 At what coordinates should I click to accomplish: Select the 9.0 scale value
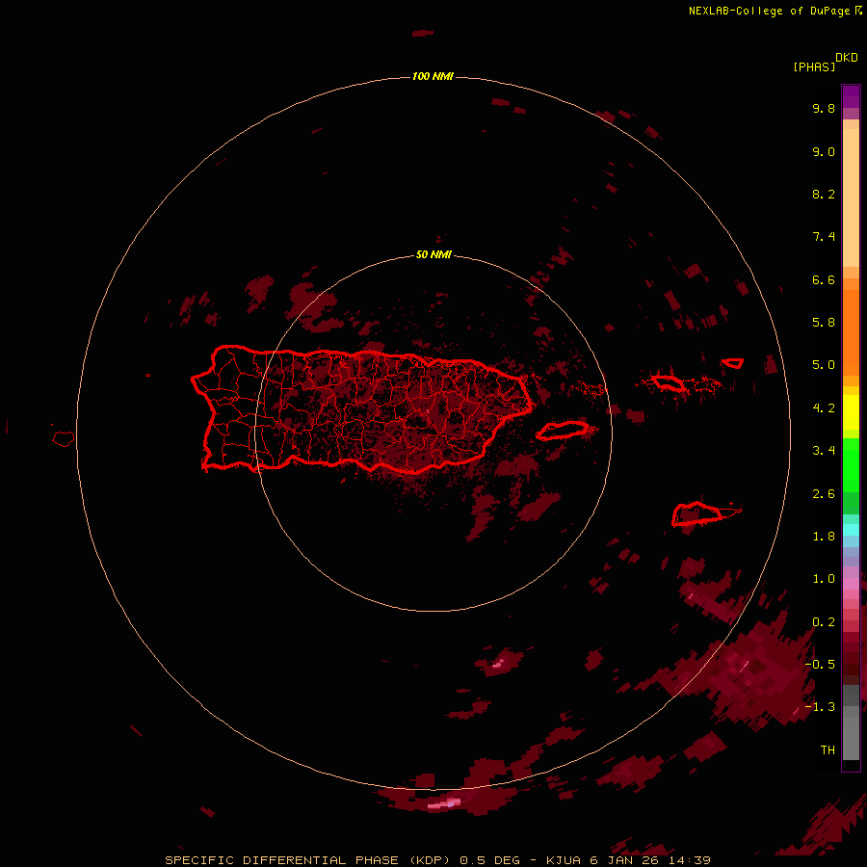point(824,151)
